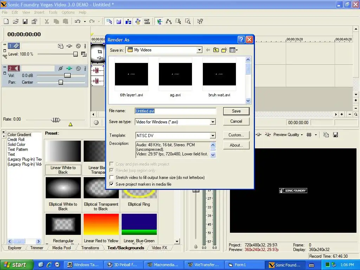This screenshot has height=270, width=360.
Task: Click track 1 Track Motion icon
Action: [60, 46]
